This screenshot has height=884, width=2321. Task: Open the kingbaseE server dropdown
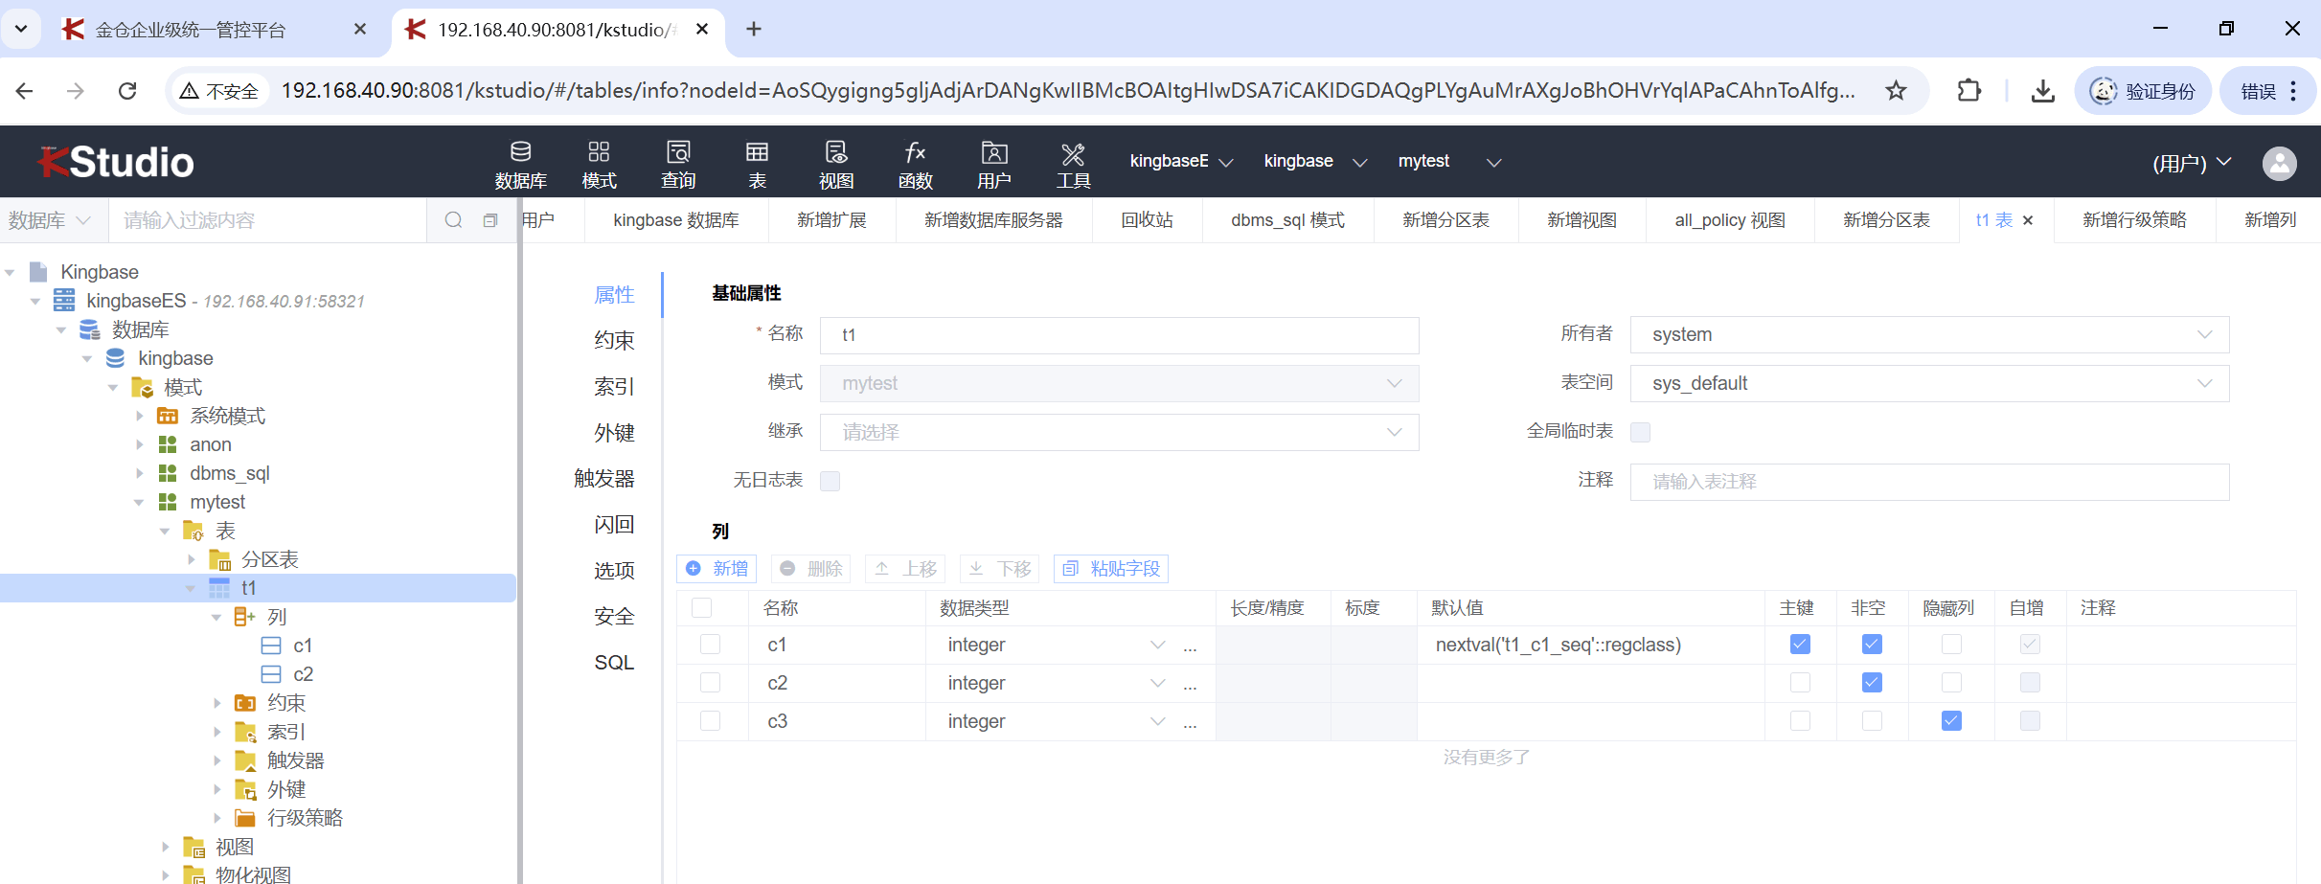click(x=1180, y=162)
